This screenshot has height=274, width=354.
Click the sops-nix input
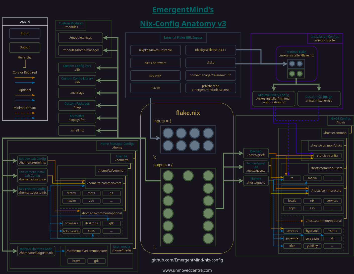pos(155,76)
